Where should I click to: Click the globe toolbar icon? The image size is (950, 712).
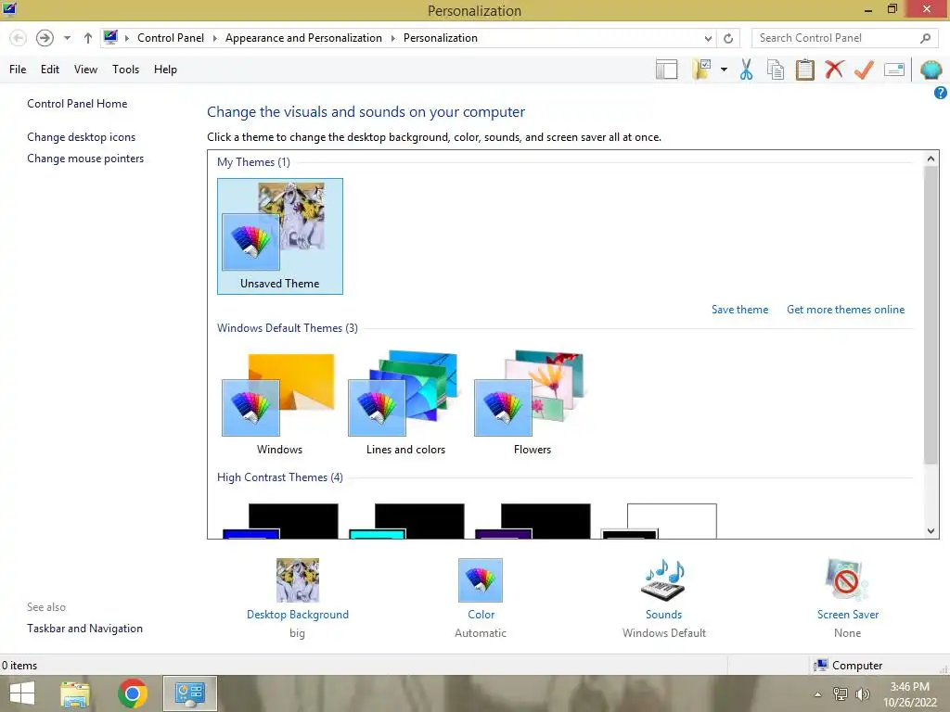tap(931, 70)
